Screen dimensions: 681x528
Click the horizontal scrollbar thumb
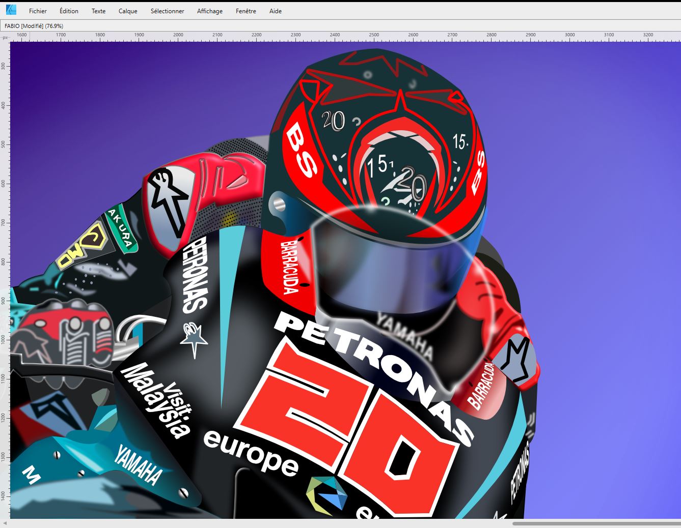[x=596, y=523]
